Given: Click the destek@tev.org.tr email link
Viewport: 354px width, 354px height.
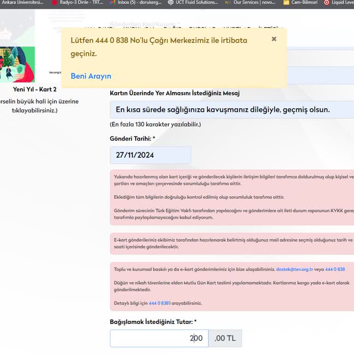Looking at the screenshot, I should [295, 269].
